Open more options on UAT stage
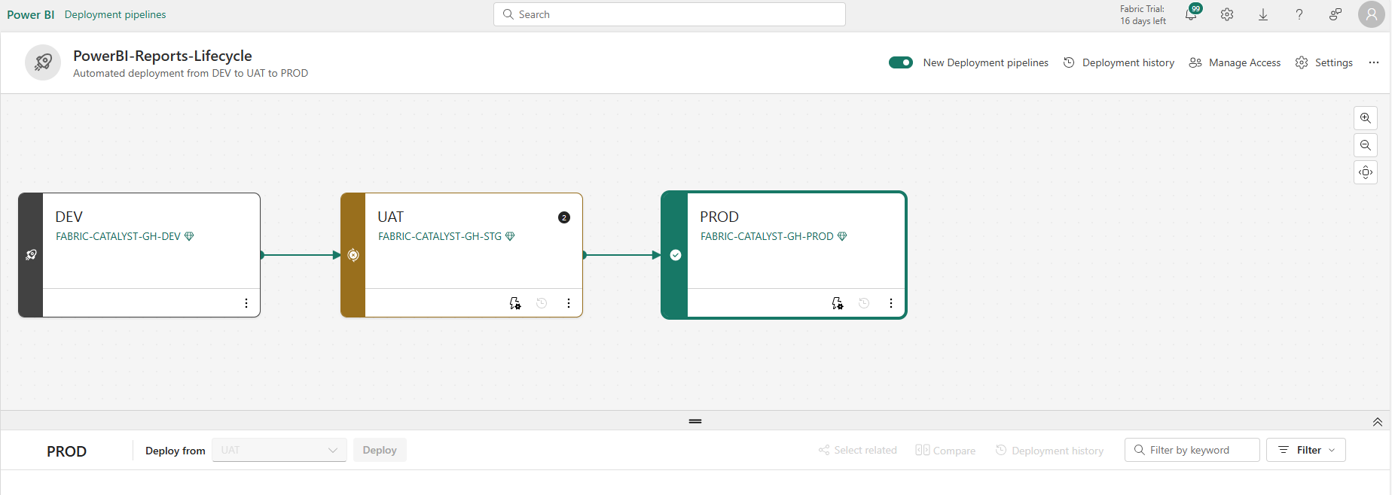 (x=569, y=303)
